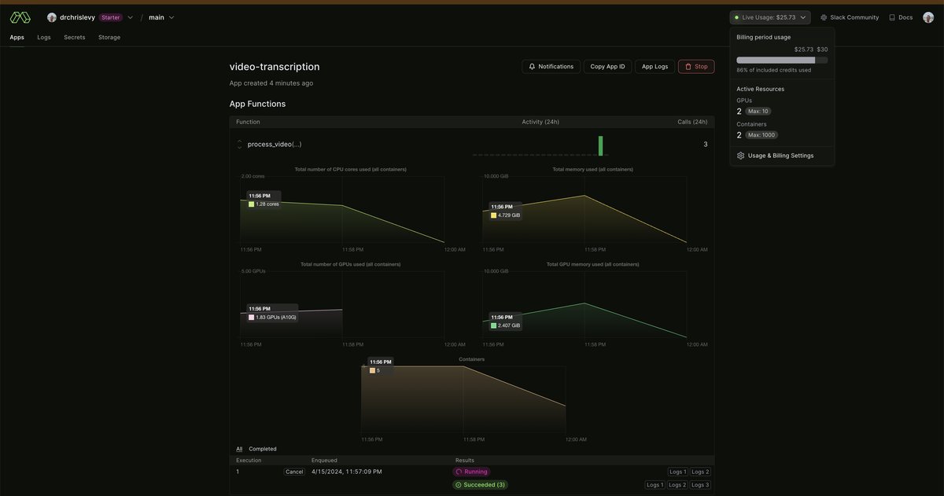Cancel the running execution

(x=294, y=472)
